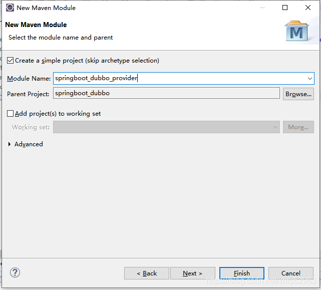Click the help question mark icon
The width and height of the screenshot is (321, 290).
click(x=15, y=272)
